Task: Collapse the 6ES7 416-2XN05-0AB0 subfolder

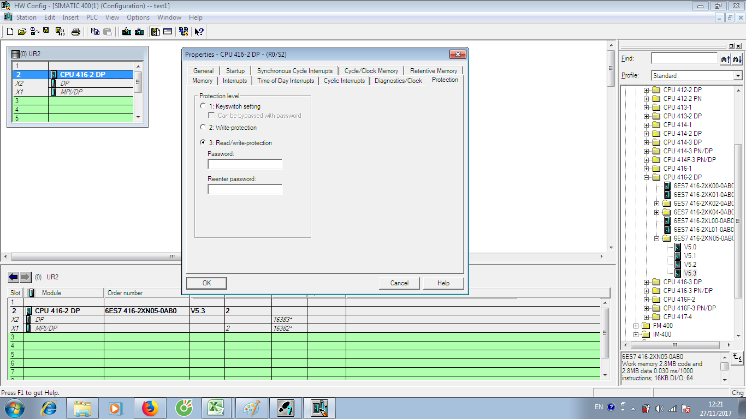Action: [657, 238]
